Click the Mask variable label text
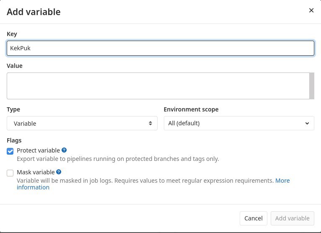Screen dimensions: 321x233 36,172
